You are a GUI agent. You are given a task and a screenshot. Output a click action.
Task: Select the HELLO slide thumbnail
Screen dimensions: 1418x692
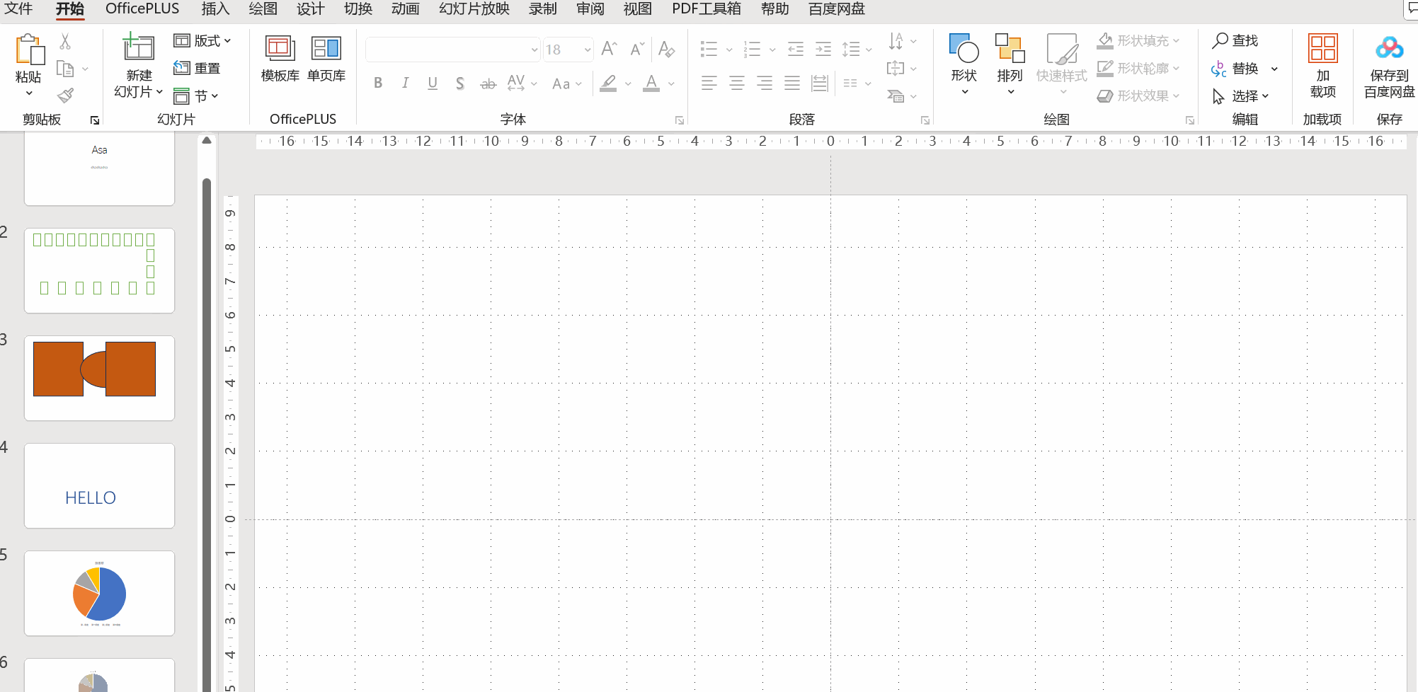point(99,485)
